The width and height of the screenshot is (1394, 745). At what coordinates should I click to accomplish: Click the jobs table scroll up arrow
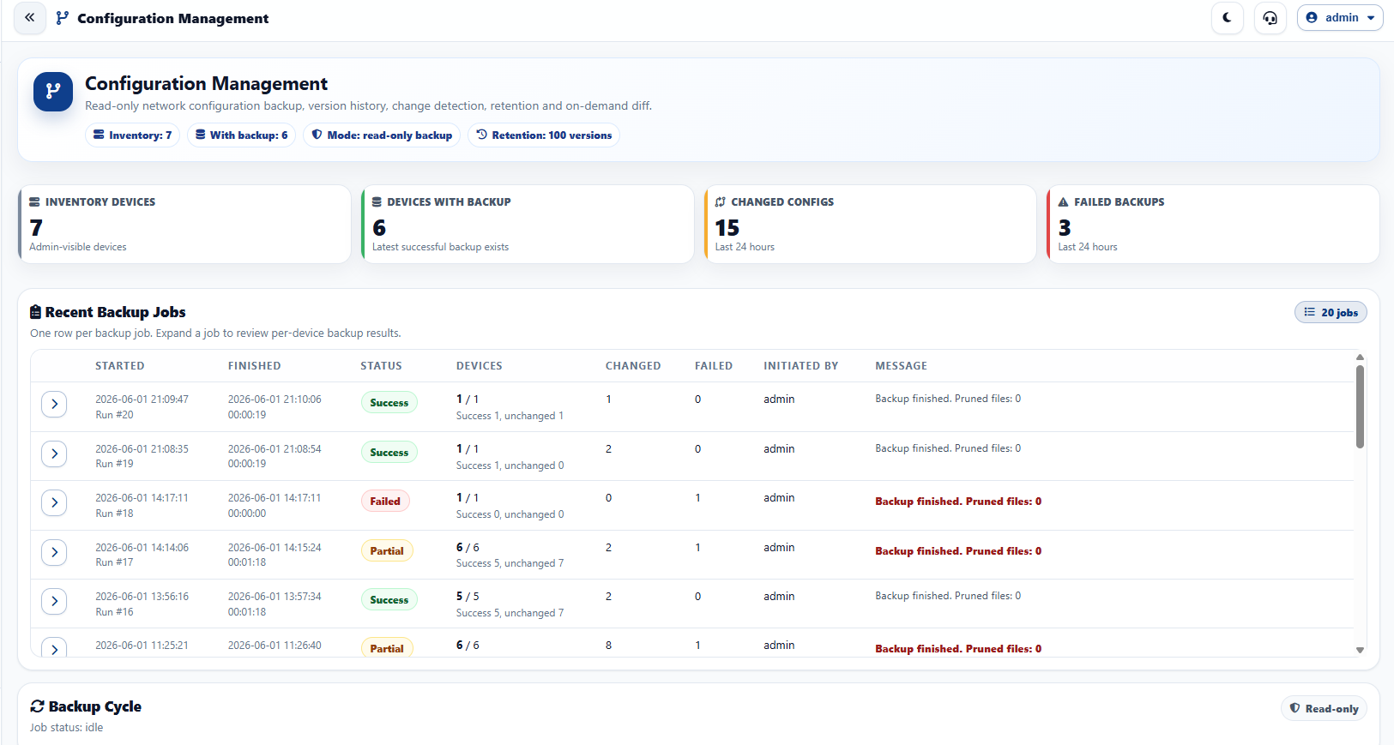1360,357
